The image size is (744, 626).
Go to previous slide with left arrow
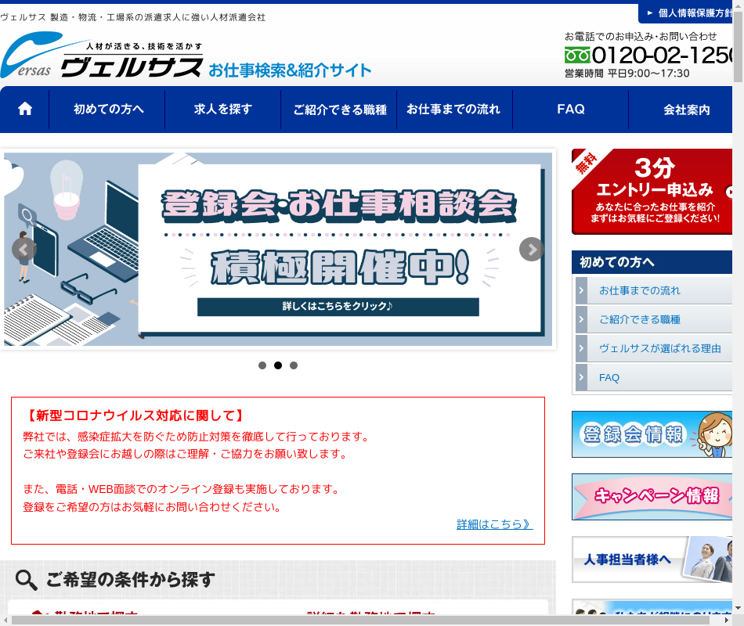(24, 250)
